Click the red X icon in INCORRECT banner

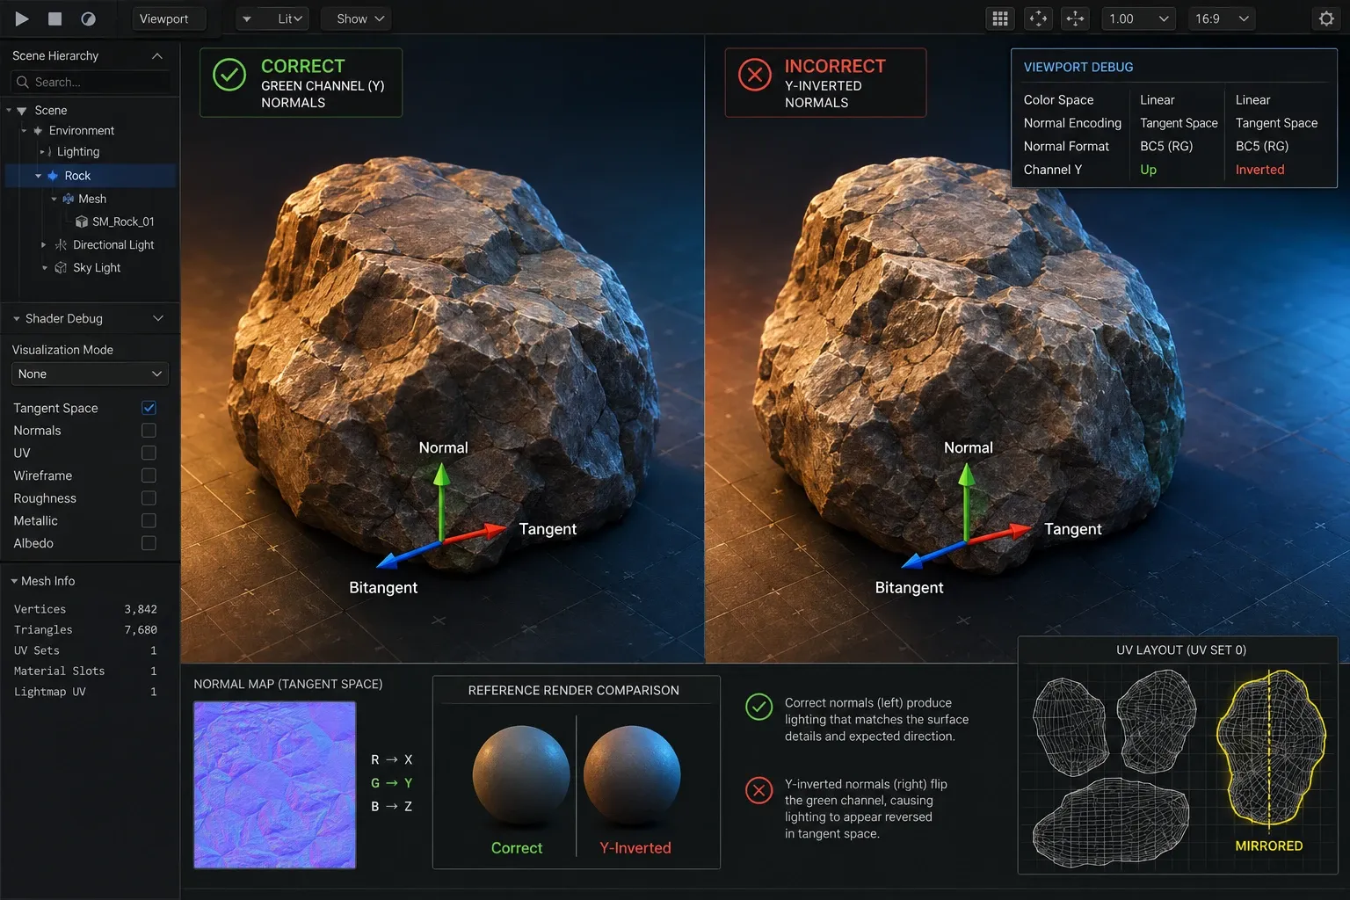[x=754, y=76]
